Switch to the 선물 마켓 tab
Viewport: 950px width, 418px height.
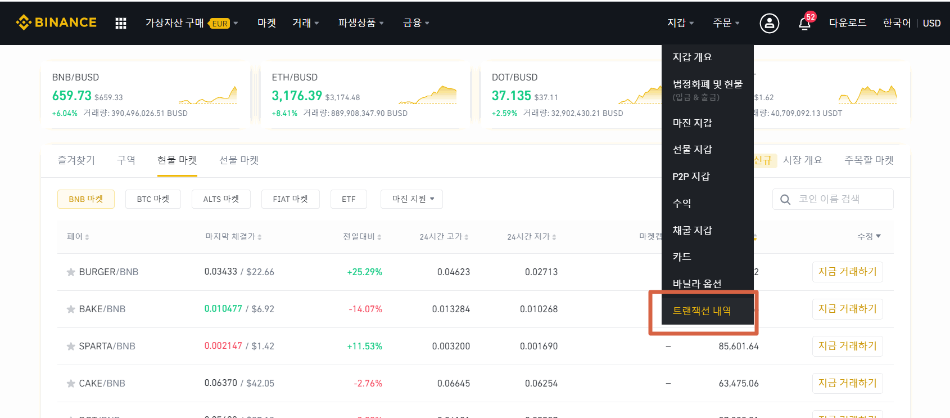[238, 160]
